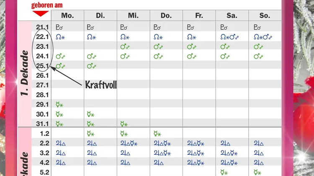Click the handwritten 'Kraftvoll' annotation
Image resolution: width=314 pixels, height=176 pixels.
pos(100,85)
